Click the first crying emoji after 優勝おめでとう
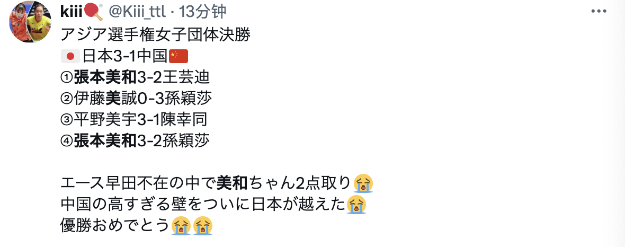Screen dimensions: 625x247 181,226
